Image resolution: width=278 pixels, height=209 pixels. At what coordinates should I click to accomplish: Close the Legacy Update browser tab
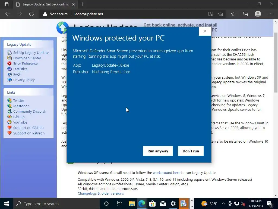[73, 4]
